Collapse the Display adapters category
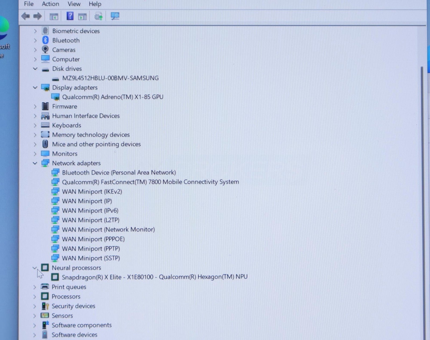The width and height of the screenshot is (430, 340). coord(35,88)
